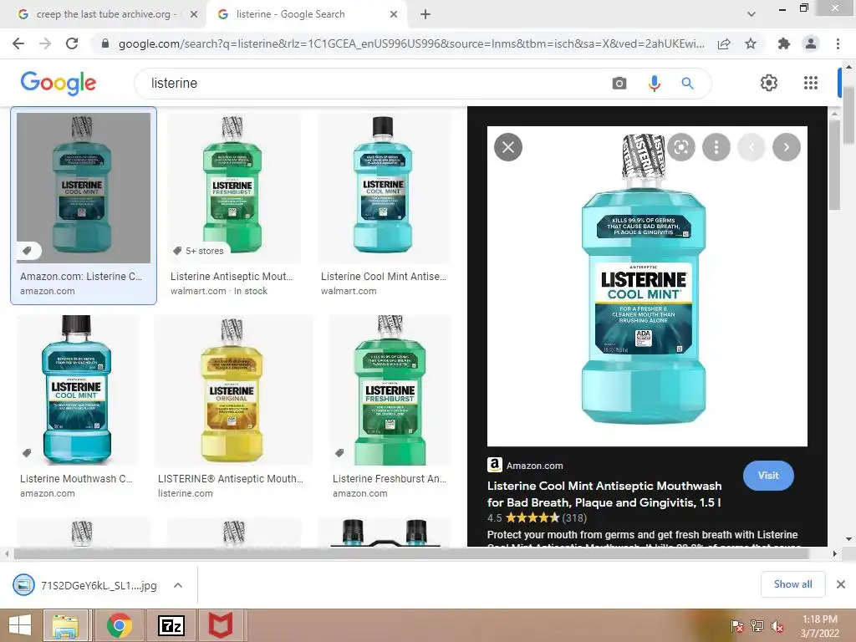Select the walmart.com Listerine Cool Mint Antiseptic thumbnail
Screen dimensions: 856x642
pos(385,188)
